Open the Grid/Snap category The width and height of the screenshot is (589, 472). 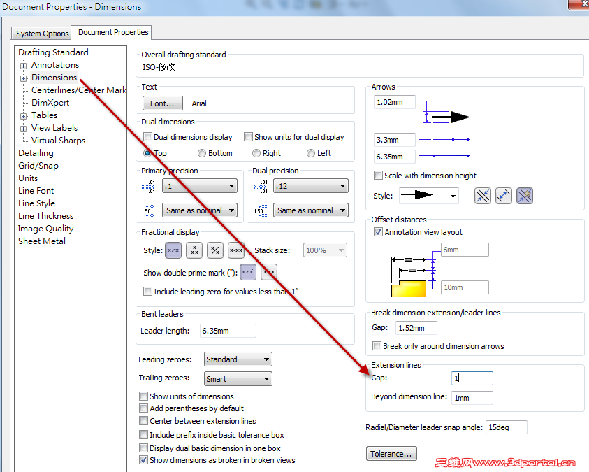tap(38, 166)
